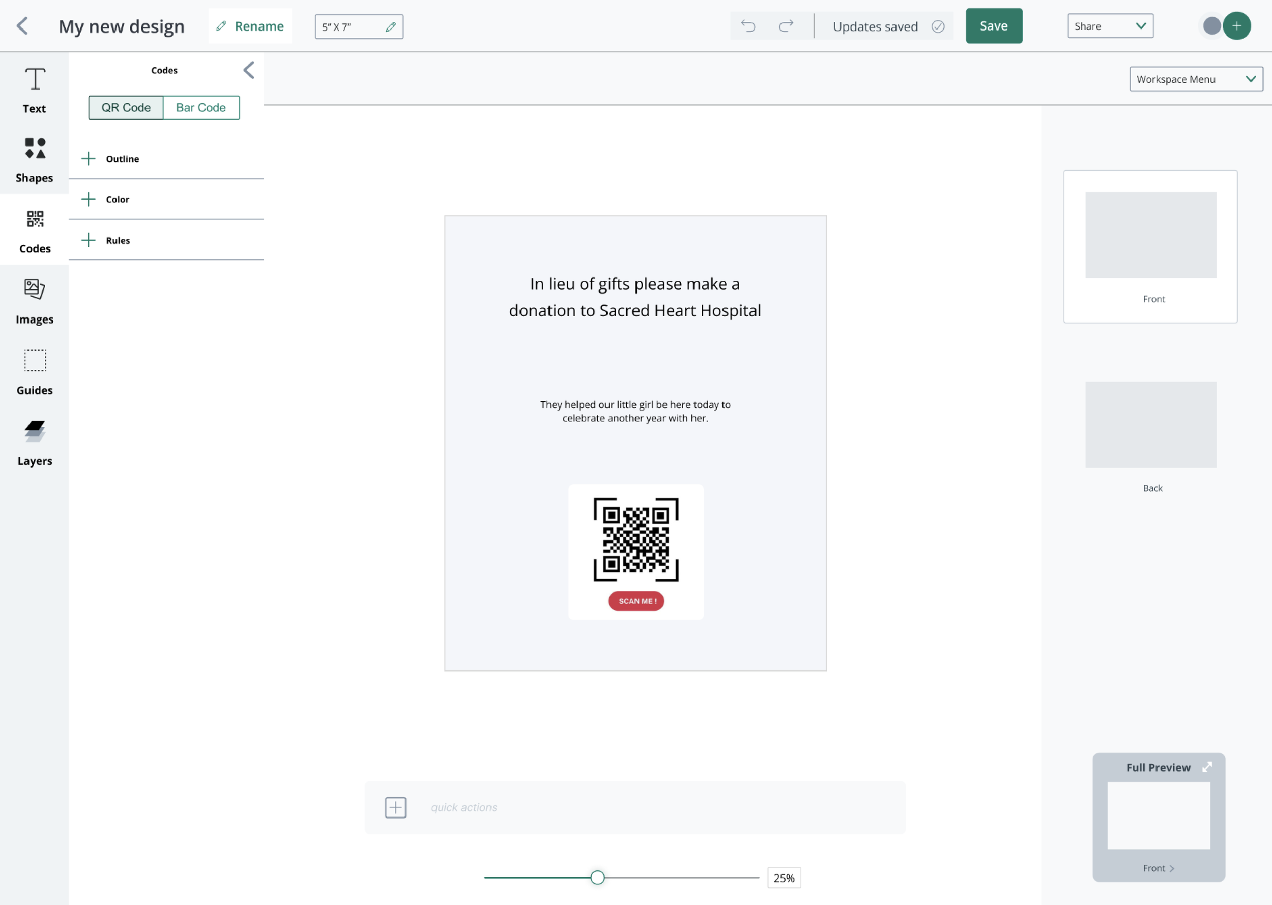Viewport: 1272px width, 905px height.
Task: Open the Layers tool
Action: [x=35, y=443]
